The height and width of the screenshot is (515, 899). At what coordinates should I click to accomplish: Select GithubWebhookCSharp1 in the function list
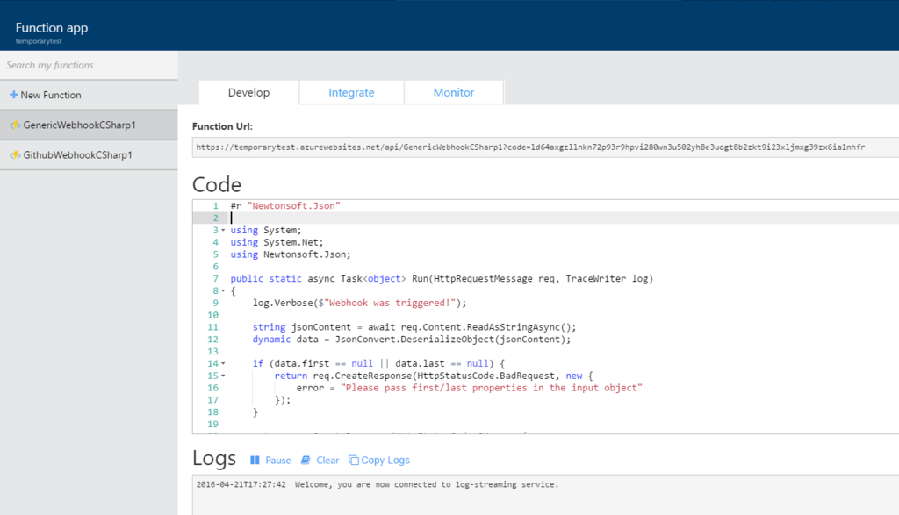[x=89, y=154]
